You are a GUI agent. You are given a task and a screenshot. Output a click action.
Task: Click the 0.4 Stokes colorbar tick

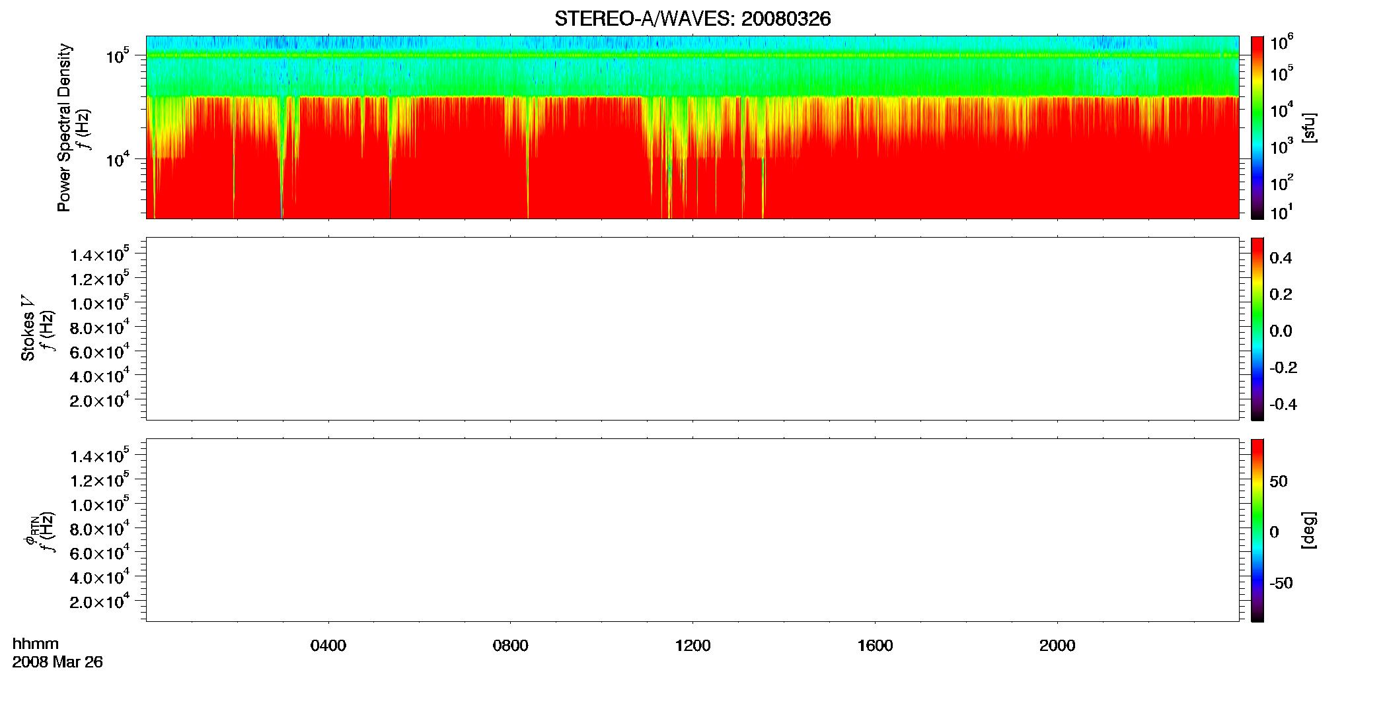[x=1281, y=258]
